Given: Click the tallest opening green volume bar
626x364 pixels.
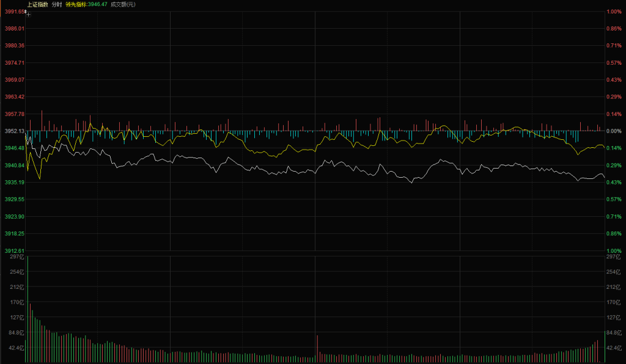Looking at the screenshot, I should coord(28,309).
